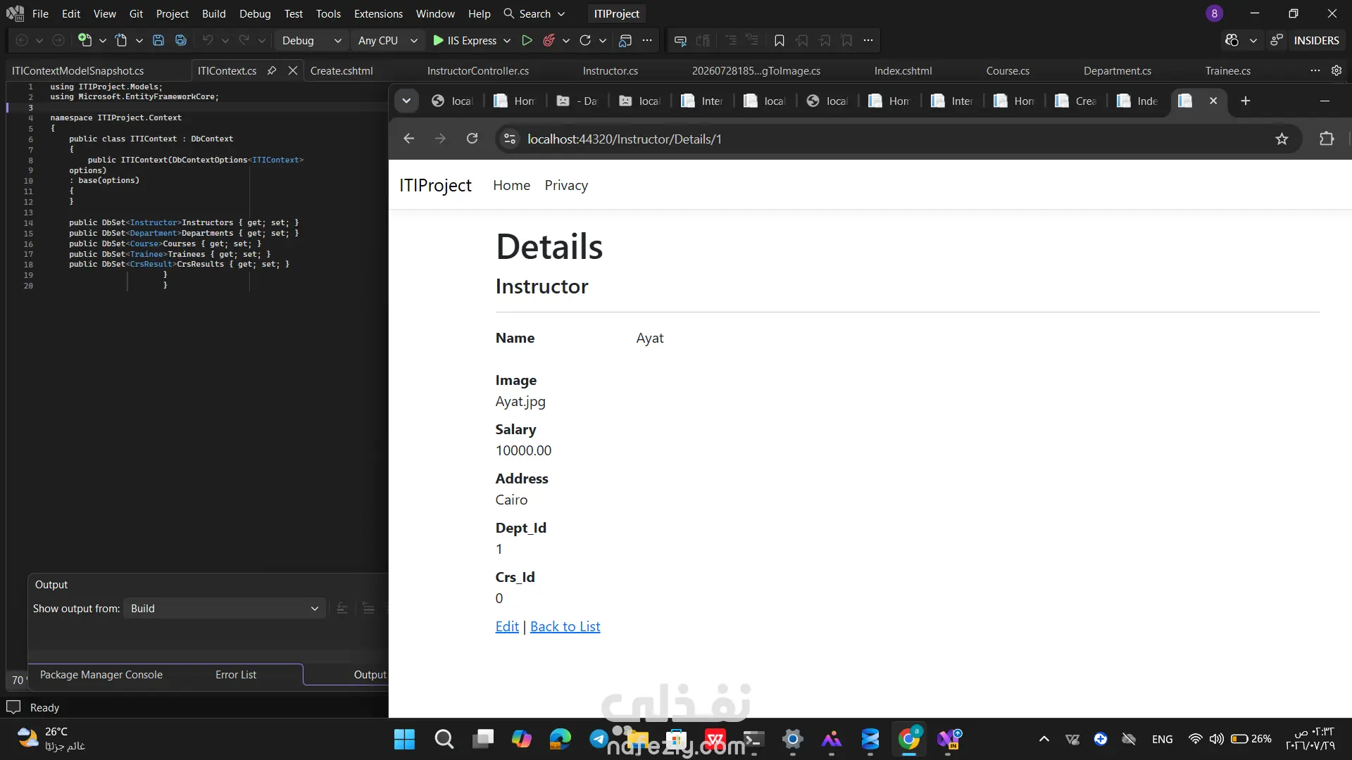This screenshot has width=1352, height=760.
Task: Switch to the InstructorController.cs tab
Action: pyautogui.click(x=477, y=70)
